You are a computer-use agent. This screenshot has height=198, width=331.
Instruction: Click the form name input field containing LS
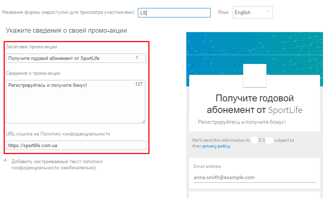pyautogui.click(x=174, y=13)
